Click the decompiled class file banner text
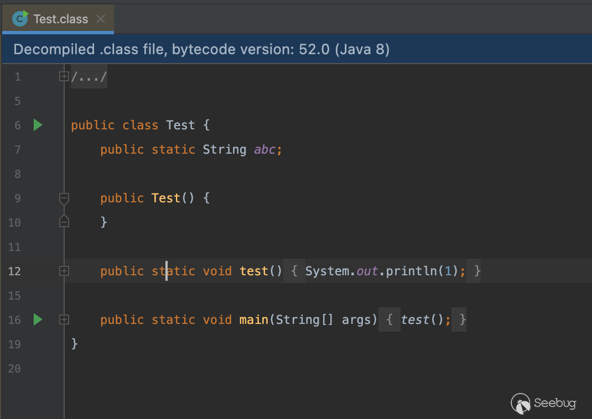 [201, 49]
